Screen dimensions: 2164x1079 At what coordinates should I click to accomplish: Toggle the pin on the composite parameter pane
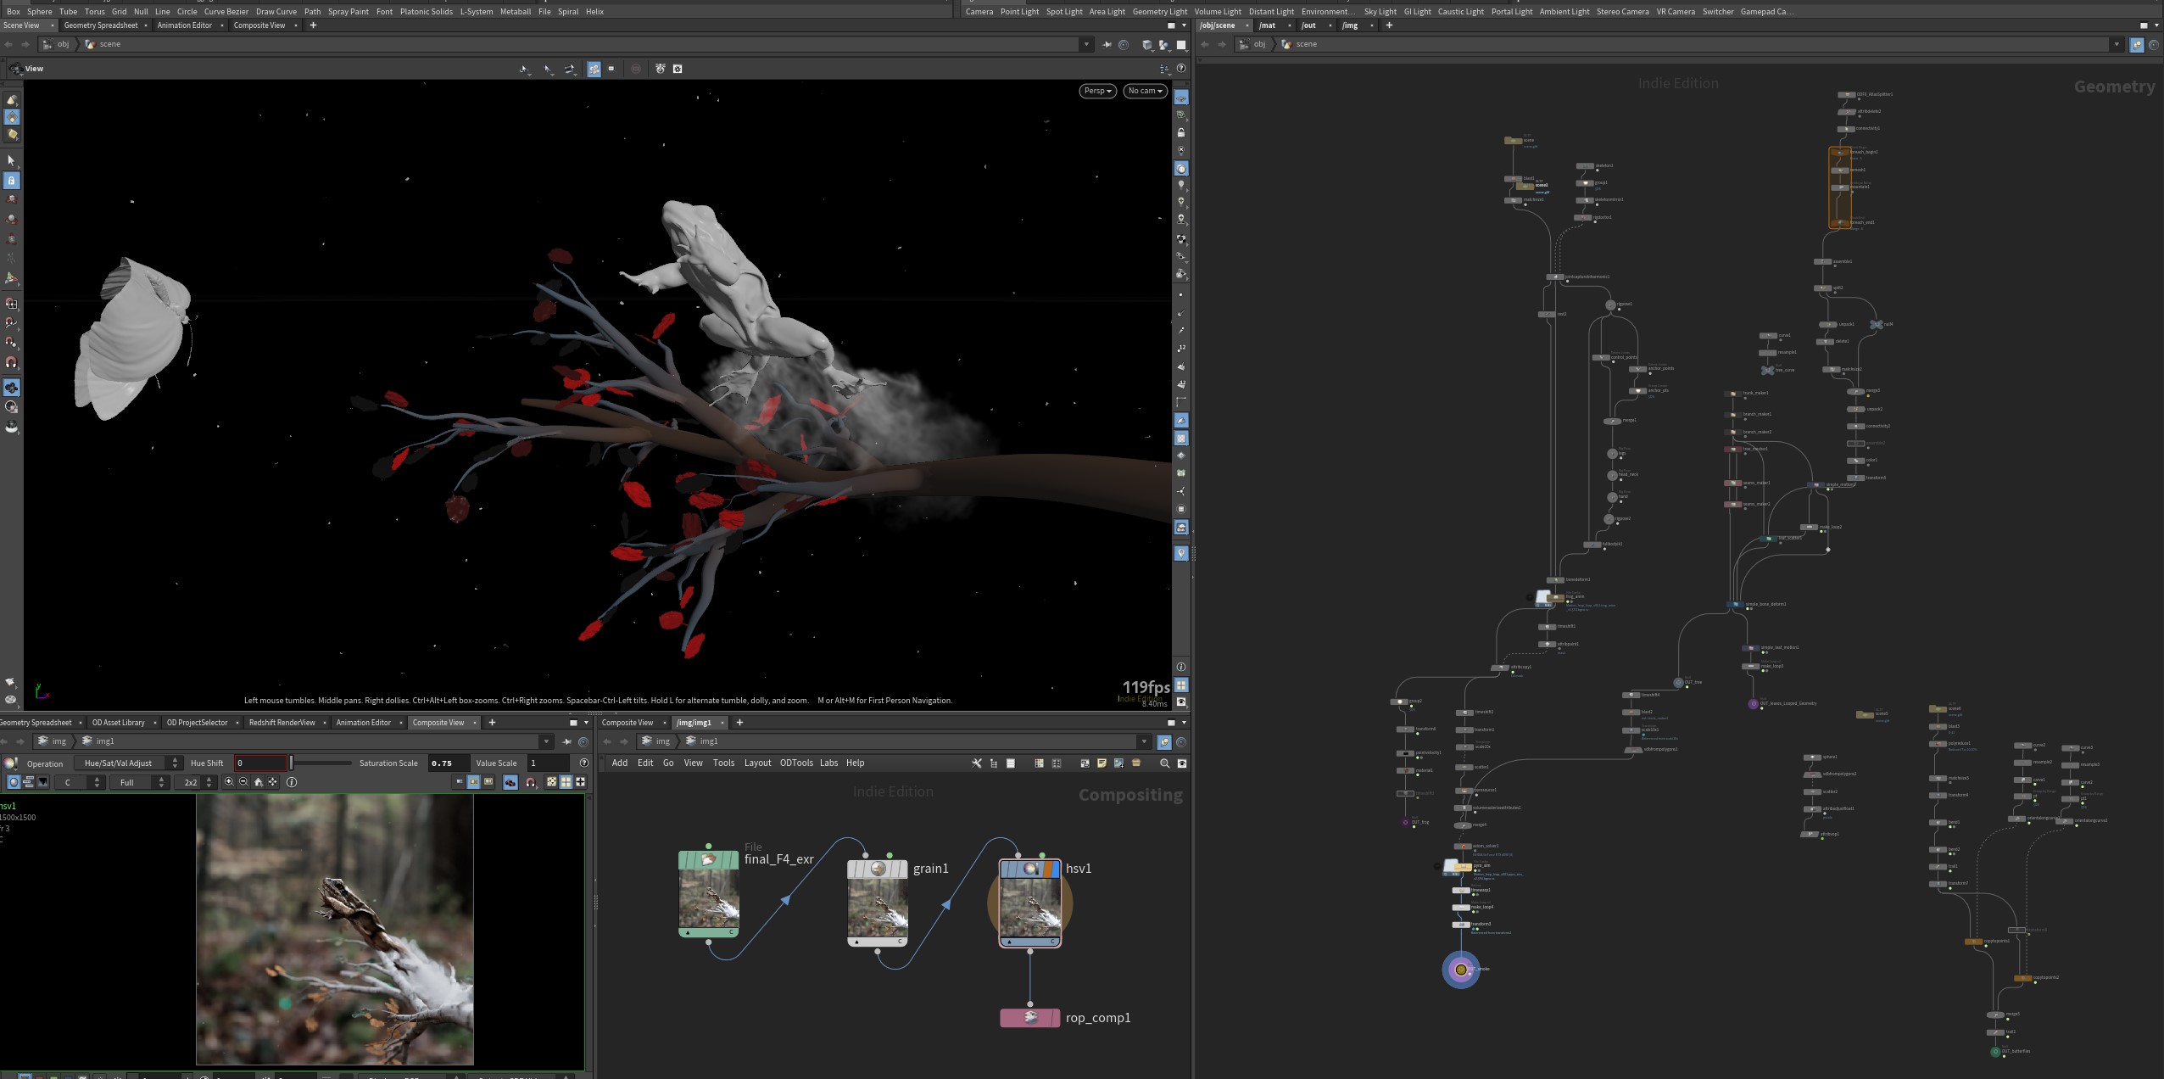[566, 742]
